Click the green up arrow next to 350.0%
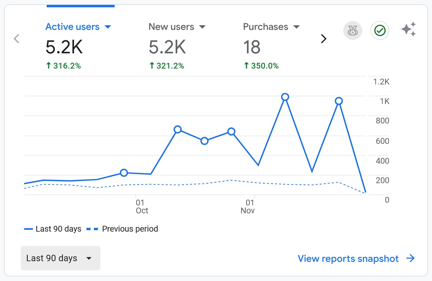The height and width of the screenshot is (281, 432). [x=246, y=65]
